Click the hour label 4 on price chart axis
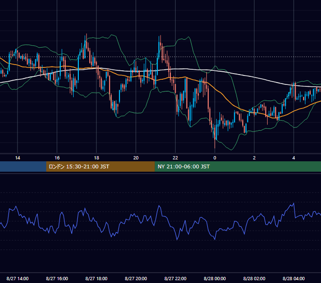The height and width of the screenshot is (283, 321). click(x=294, y=158)
